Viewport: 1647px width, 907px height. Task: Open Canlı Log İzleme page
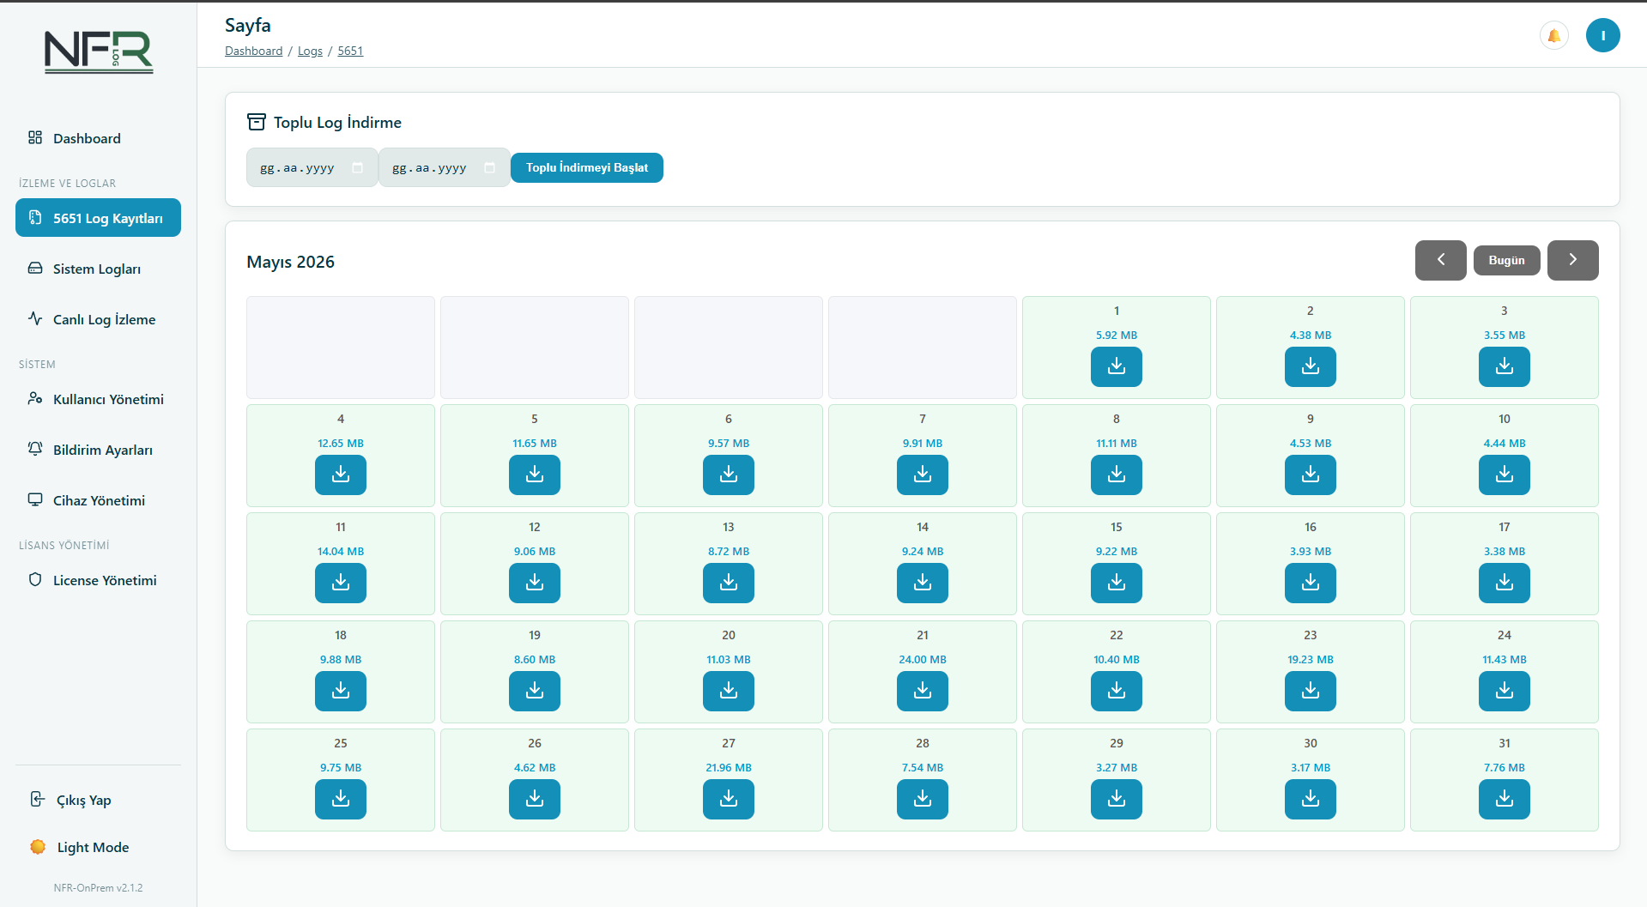98,319
